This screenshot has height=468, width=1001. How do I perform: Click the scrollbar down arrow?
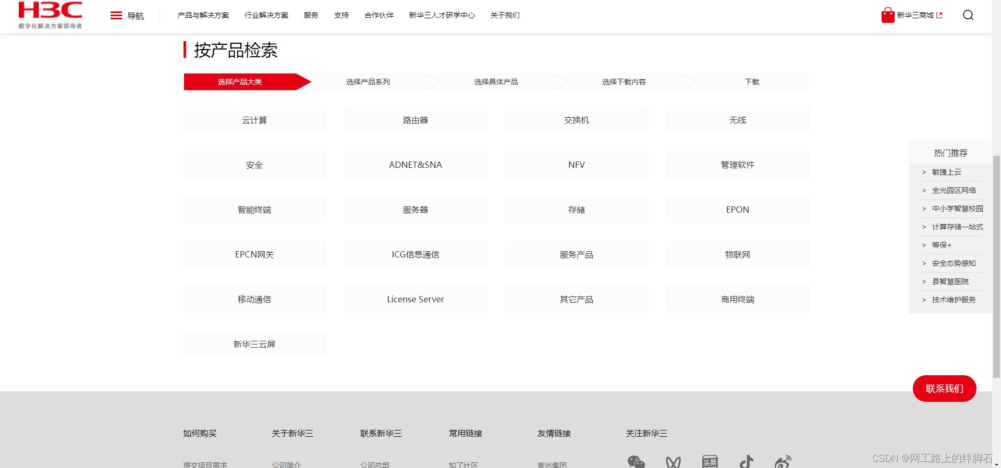tap(996, 464)
